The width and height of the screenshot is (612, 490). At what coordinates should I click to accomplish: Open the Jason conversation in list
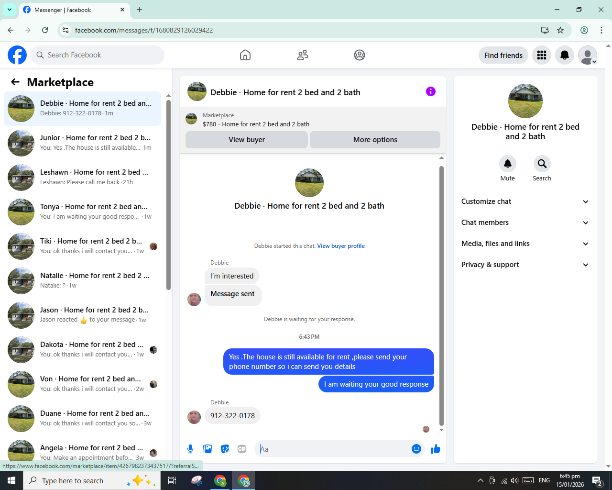tap(82, 315)
